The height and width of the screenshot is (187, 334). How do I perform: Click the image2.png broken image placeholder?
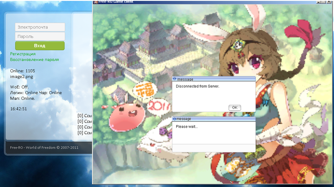pos(21,77)
